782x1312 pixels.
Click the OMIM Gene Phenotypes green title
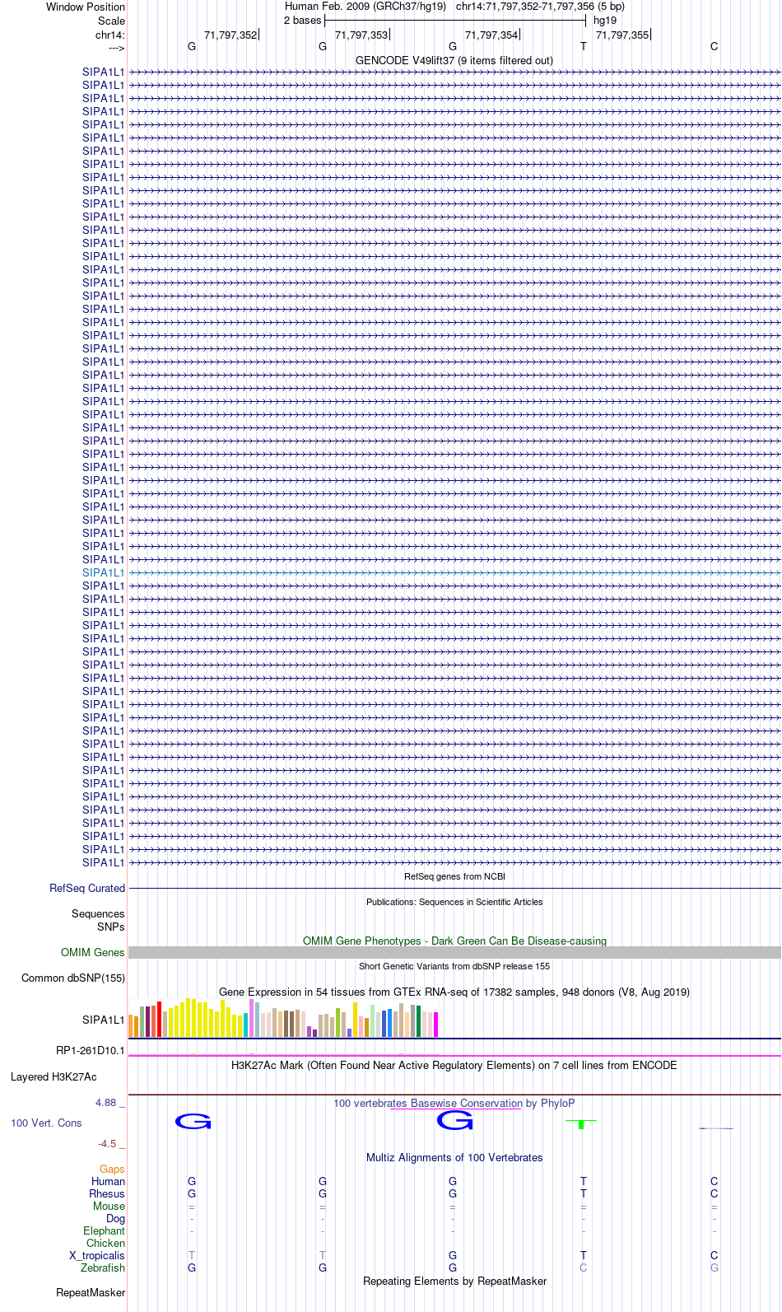454,941
